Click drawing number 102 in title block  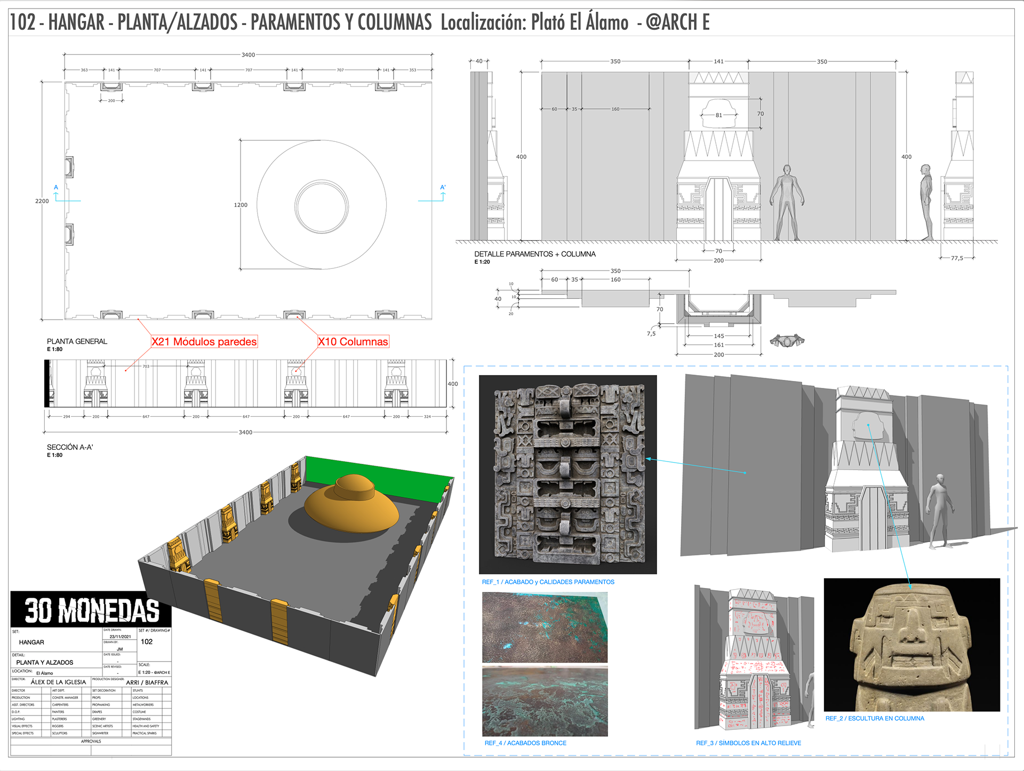coord(147,642)
